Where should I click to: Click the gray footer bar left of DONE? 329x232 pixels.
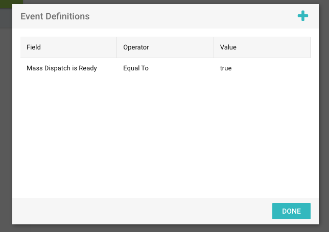pos(138,211)
